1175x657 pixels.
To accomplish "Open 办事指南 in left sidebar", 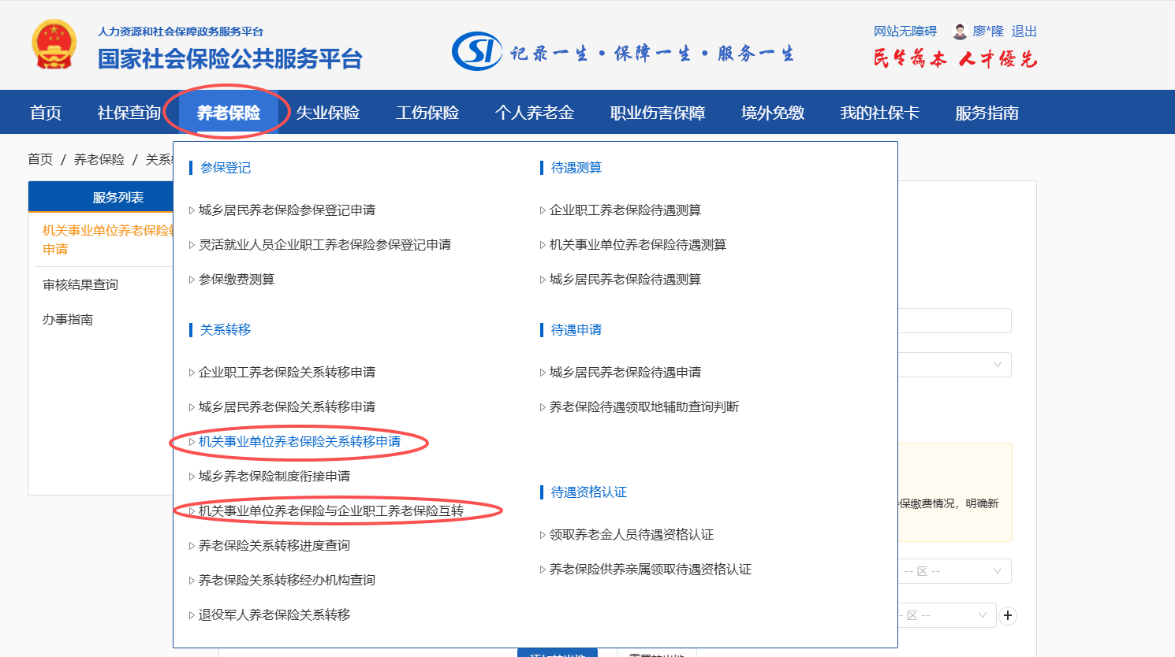I will 68,320.
